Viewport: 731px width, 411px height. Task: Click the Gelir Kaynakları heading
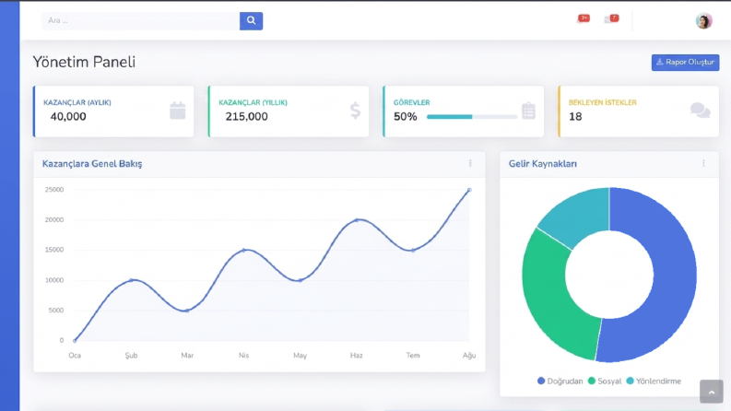click(543, 163)
